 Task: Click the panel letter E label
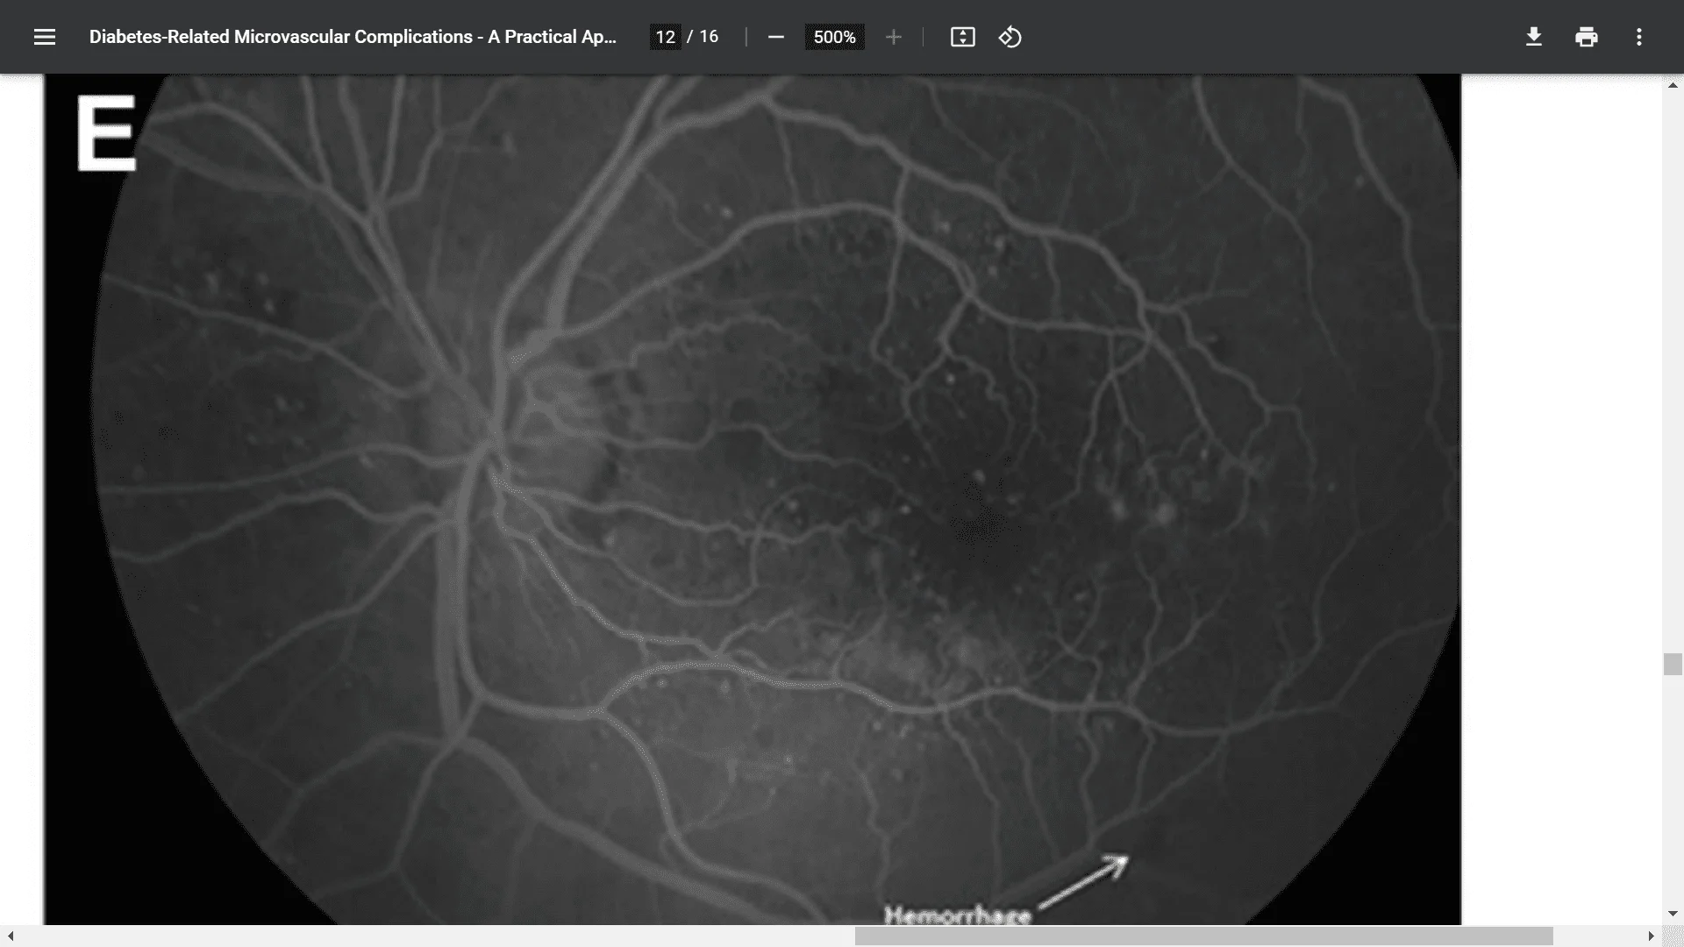106,132
